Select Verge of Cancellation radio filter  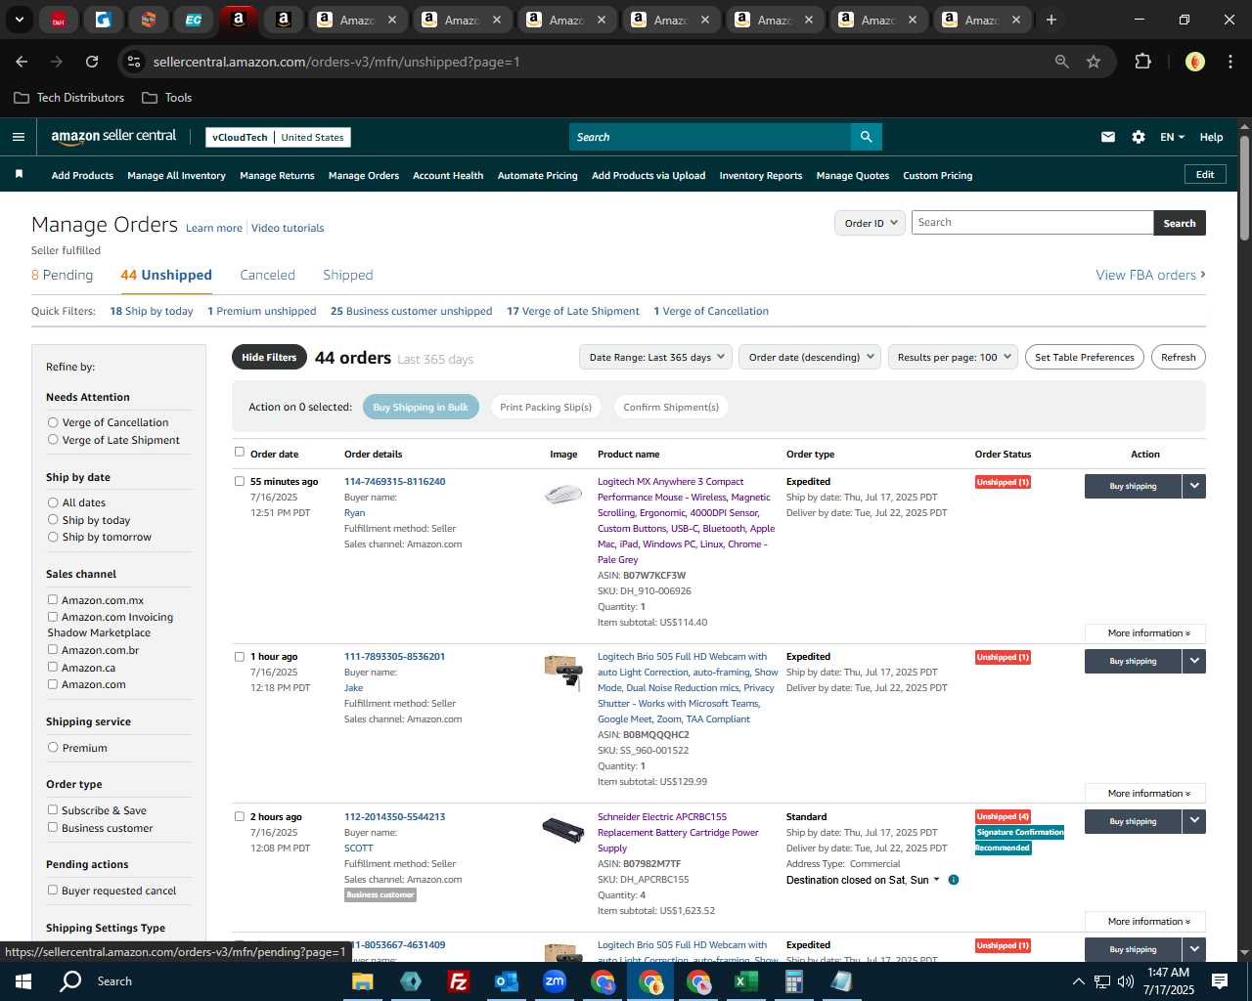[53, 422]
